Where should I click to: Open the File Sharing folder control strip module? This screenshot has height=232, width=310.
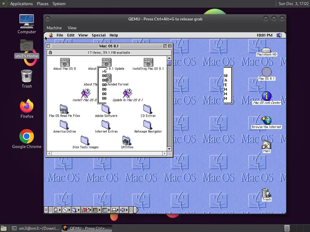75,210
